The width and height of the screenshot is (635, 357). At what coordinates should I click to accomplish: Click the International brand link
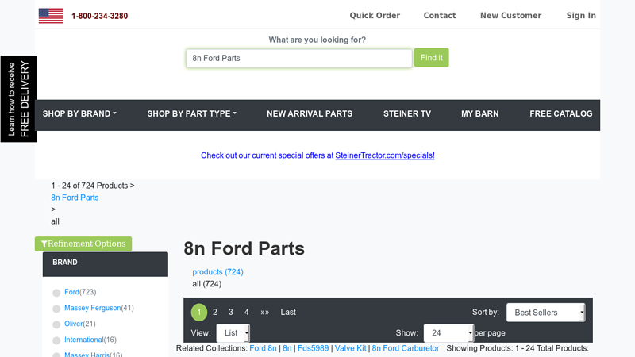(84, 340)
